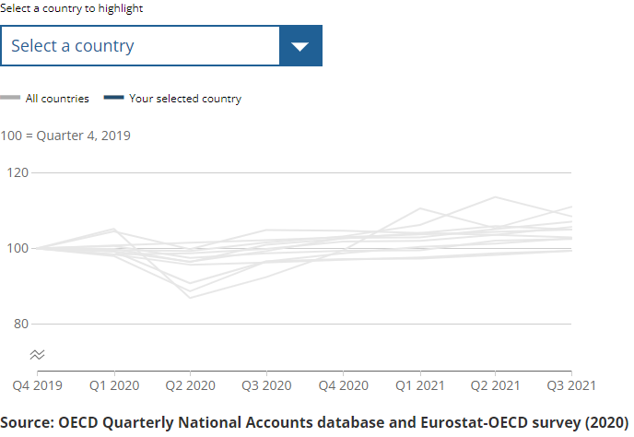Screen dimensions: 634x437
Task: Click the grey 'All countries' legend swatch
Action: 11,99
